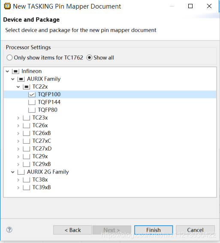Collapse the TC22x device node

click(x=18, y=87)
